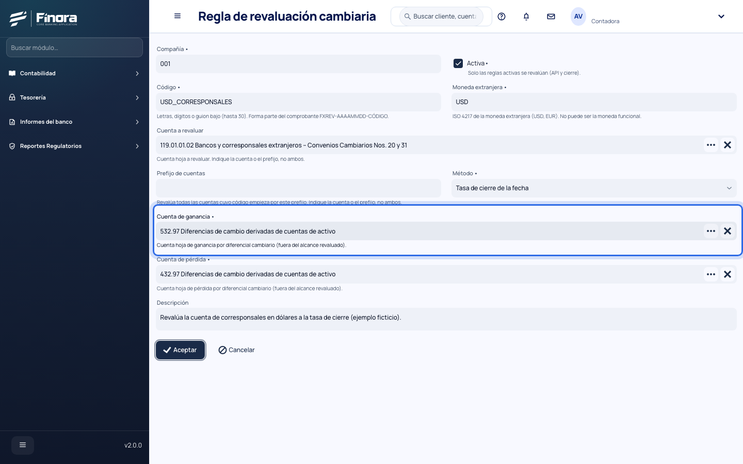Click the Aceptar button

[x=181, y=350]
